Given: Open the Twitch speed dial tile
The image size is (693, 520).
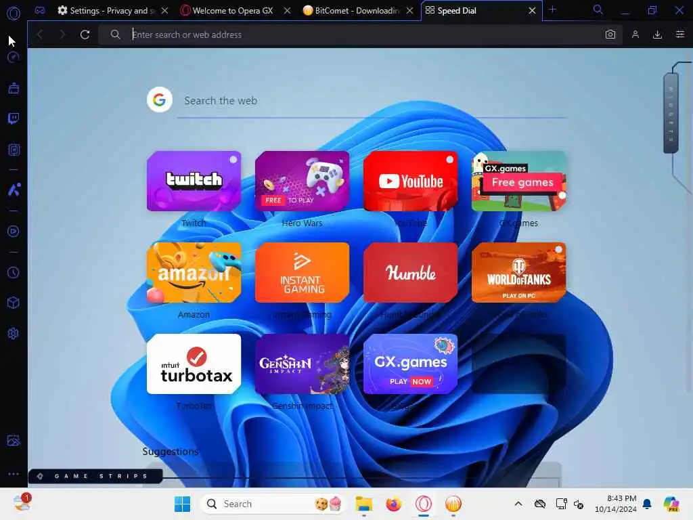Looking at the screenshot, I should (x=194, y=181).
